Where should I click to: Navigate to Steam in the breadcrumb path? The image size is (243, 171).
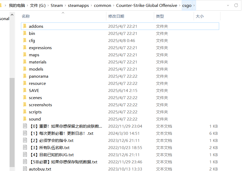point(57,6)
